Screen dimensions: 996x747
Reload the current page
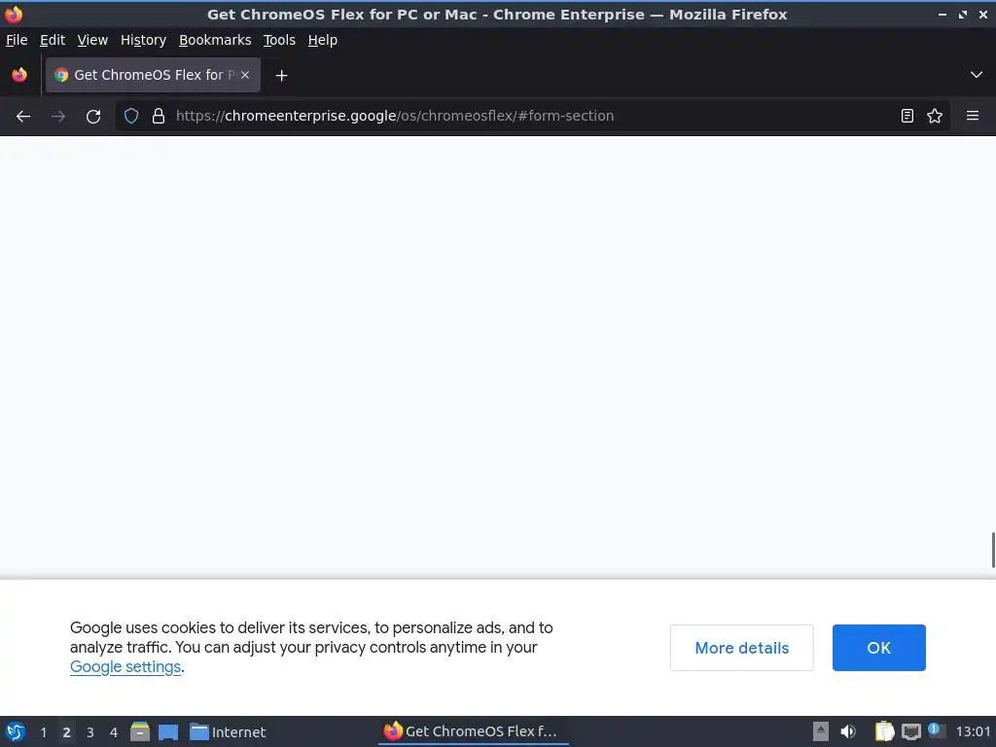tap(93, 117)
